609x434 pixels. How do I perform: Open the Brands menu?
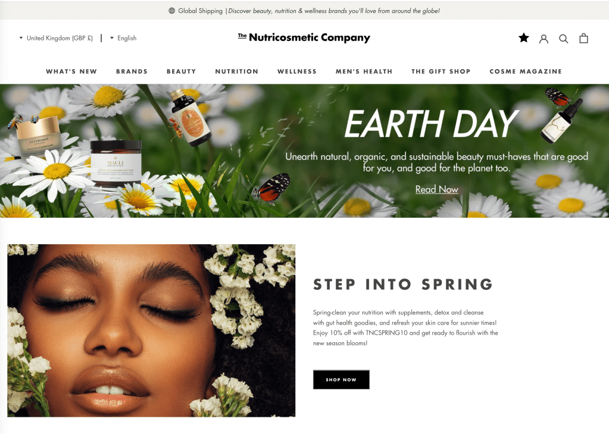pyautogui.click(x=132, y=71)
